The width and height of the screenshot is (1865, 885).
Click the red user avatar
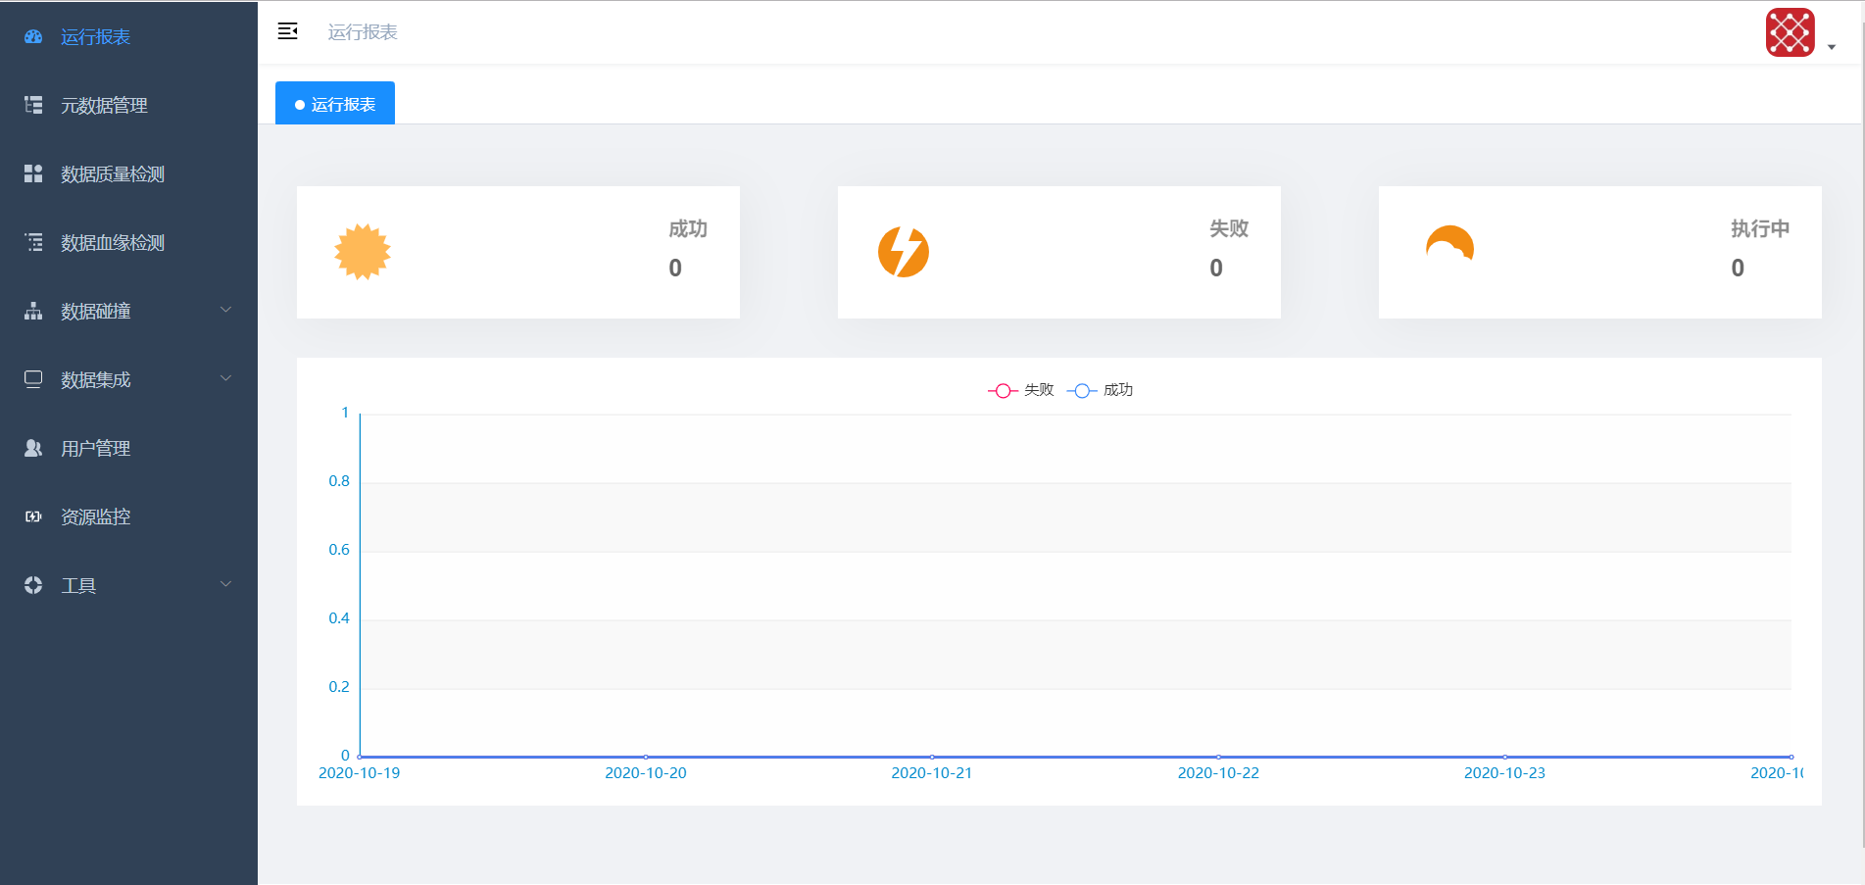pos(1791,32)
